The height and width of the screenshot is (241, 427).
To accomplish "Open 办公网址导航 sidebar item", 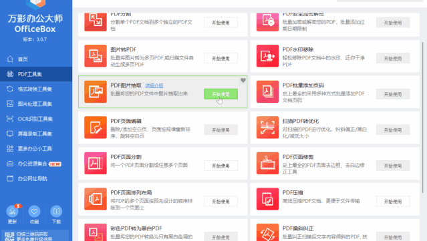I will point(36,179).
